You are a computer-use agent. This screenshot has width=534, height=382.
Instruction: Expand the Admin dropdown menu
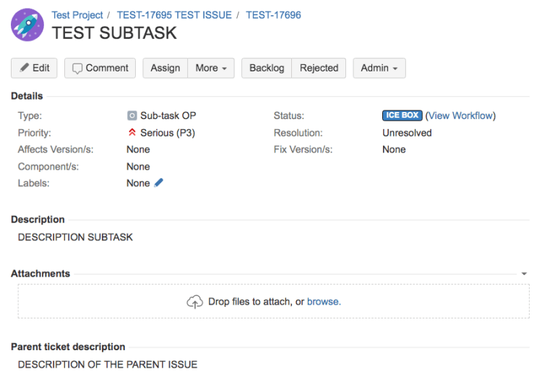(379, 68)
